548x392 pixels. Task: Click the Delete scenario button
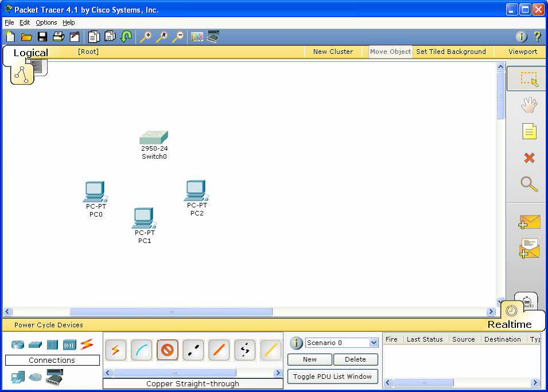355,359
